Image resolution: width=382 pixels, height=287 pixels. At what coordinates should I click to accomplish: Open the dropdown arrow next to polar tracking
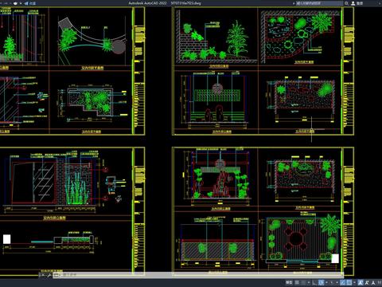326,282
